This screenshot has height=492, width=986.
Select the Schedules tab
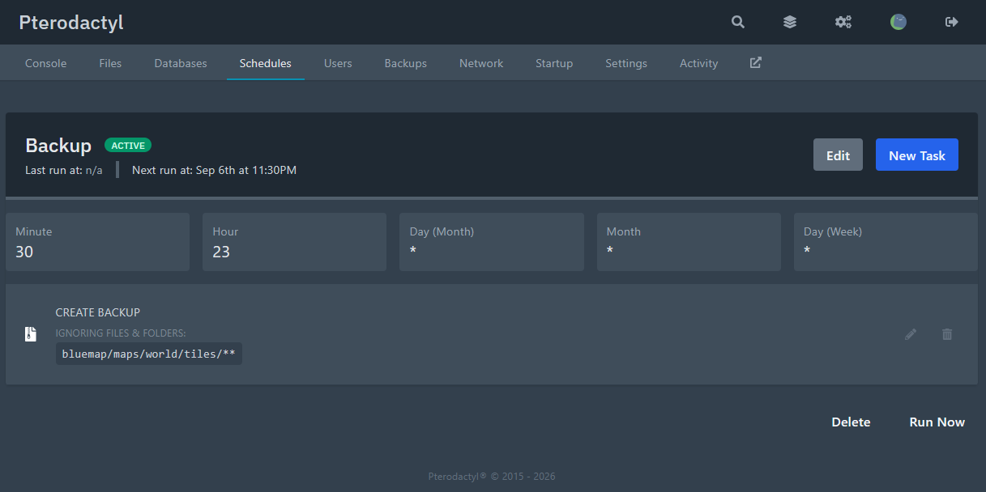[266, 63]
